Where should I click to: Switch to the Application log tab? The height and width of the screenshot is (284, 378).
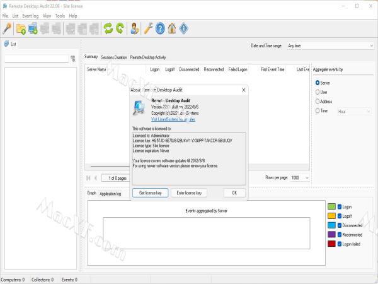110,194
